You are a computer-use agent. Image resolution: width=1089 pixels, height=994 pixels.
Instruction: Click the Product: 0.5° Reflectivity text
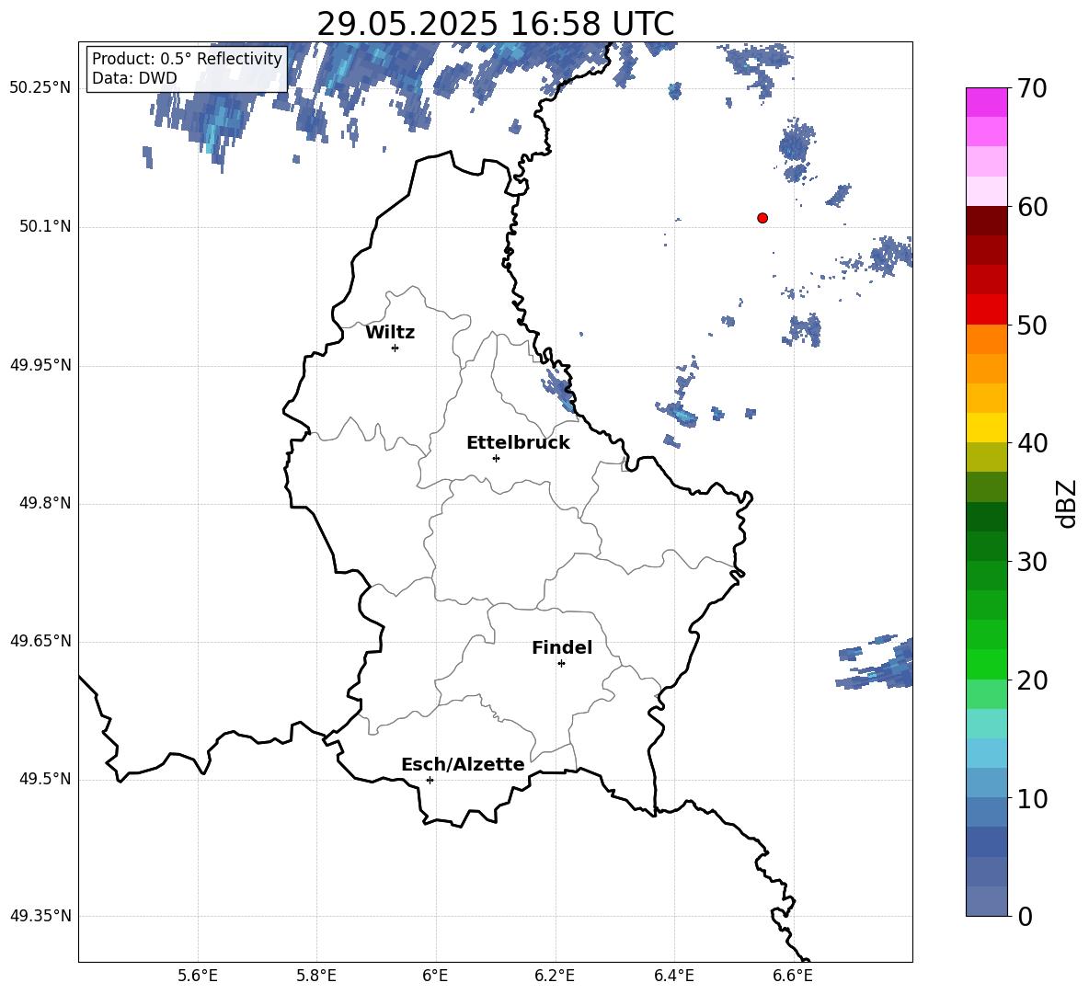point(187,58)
